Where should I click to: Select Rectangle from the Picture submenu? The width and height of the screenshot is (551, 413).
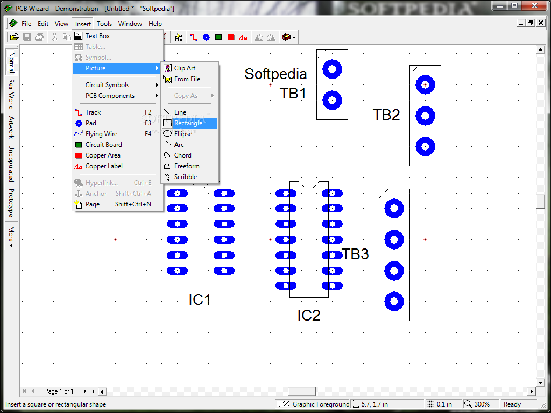coord(190,123)
